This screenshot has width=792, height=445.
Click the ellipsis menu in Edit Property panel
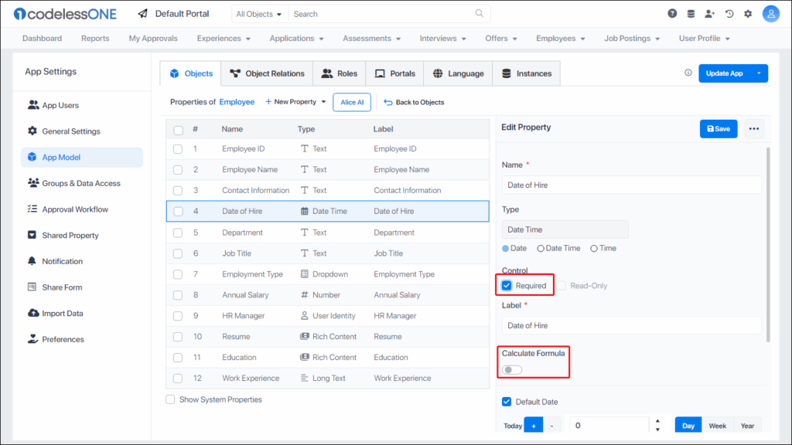click(x=753, y=128)
